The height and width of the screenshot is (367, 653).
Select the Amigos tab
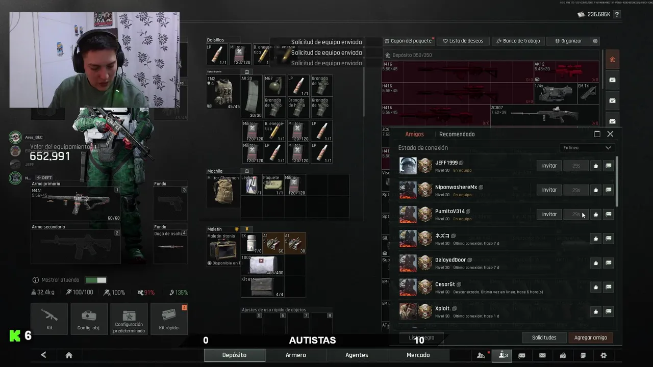414,134
